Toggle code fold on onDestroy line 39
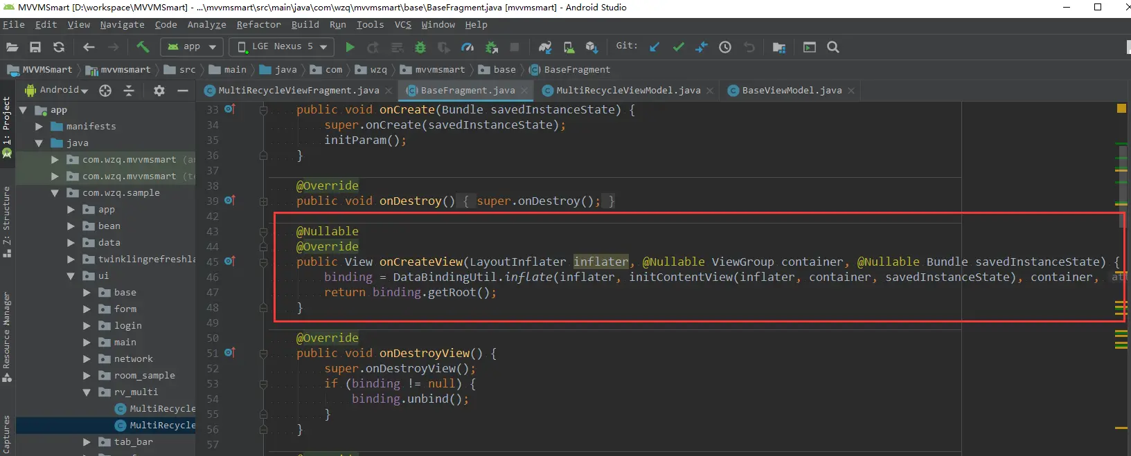Image resolution: width=1131 pixels, height=456 pixels. (263, 201)
